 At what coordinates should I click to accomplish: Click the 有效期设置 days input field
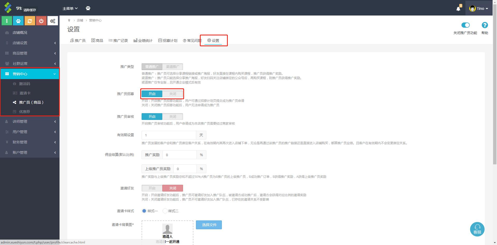click(169, 135)
